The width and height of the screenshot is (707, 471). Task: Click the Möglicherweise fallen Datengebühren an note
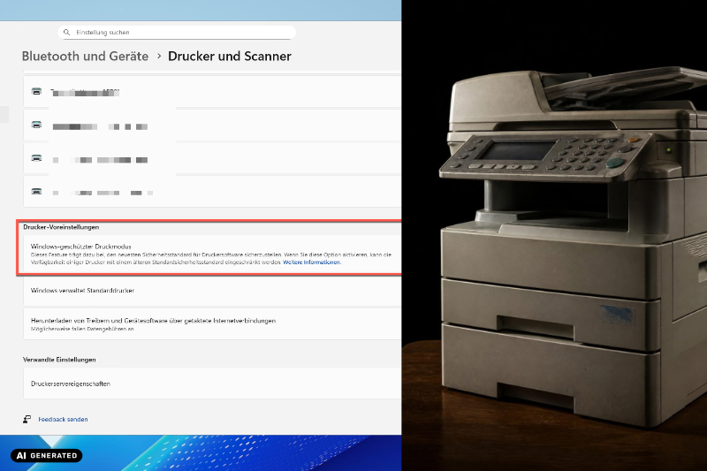82,329
